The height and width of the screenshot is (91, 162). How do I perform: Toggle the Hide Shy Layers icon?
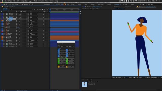click(40, 9)
